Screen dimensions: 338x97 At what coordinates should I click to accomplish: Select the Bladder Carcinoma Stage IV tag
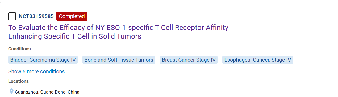tap(43, 60)
